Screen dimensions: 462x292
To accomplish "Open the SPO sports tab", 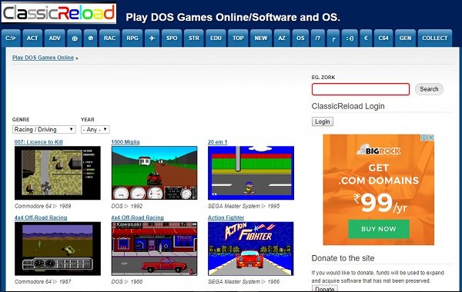I will (x=172, y=38).
